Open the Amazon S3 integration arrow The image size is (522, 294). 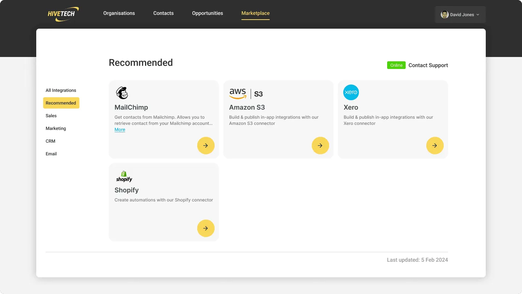point(320,145)
